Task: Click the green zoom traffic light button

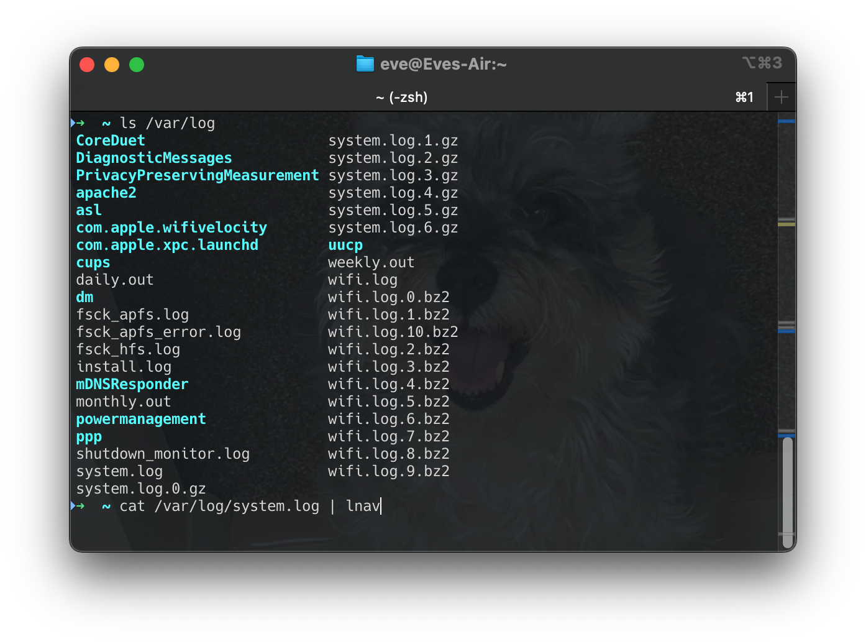Action: click(x=137, y=64)
